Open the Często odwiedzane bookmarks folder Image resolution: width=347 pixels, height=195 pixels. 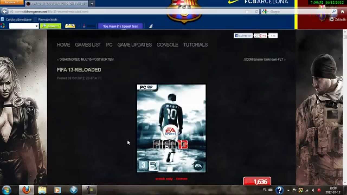(16, 19)
